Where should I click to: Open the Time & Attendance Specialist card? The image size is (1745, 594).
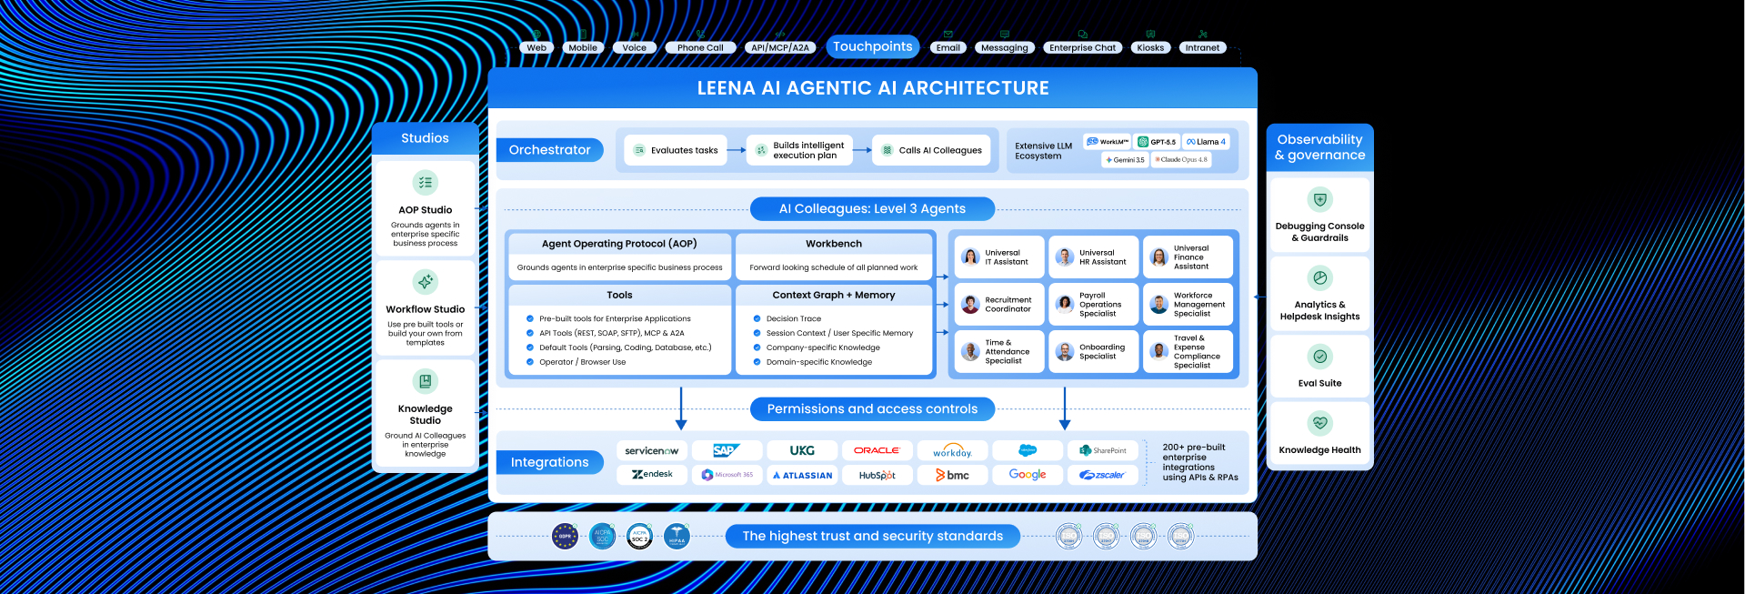pyautogui.click(x=998, y=351)
